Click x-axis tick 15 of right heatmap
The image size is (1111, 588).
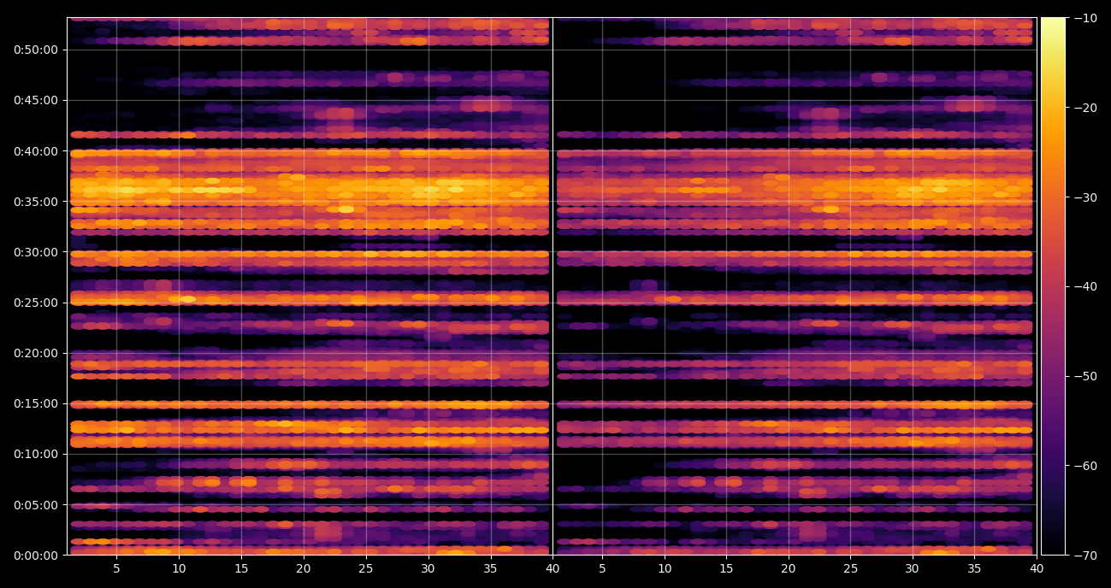tap(726, 569)
